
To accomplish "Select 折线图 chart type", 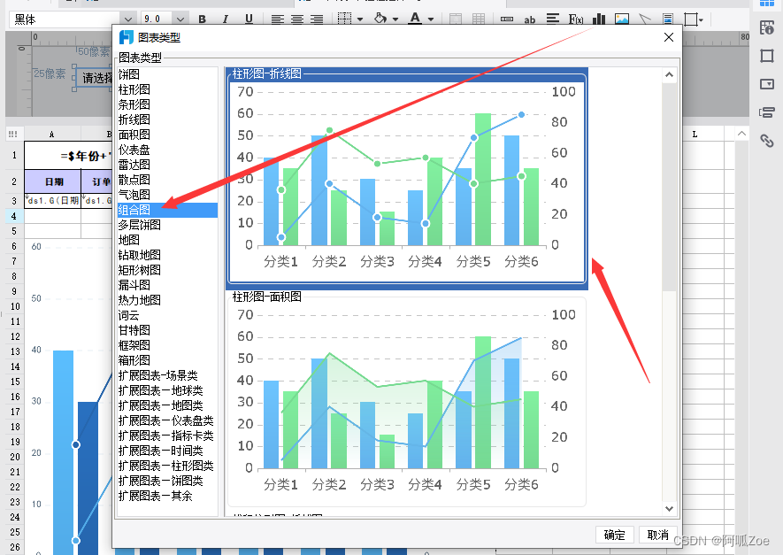I will (x=167, y=119).
